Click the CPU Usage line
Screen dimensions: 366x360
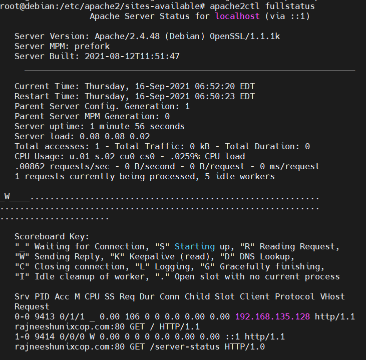130,157
